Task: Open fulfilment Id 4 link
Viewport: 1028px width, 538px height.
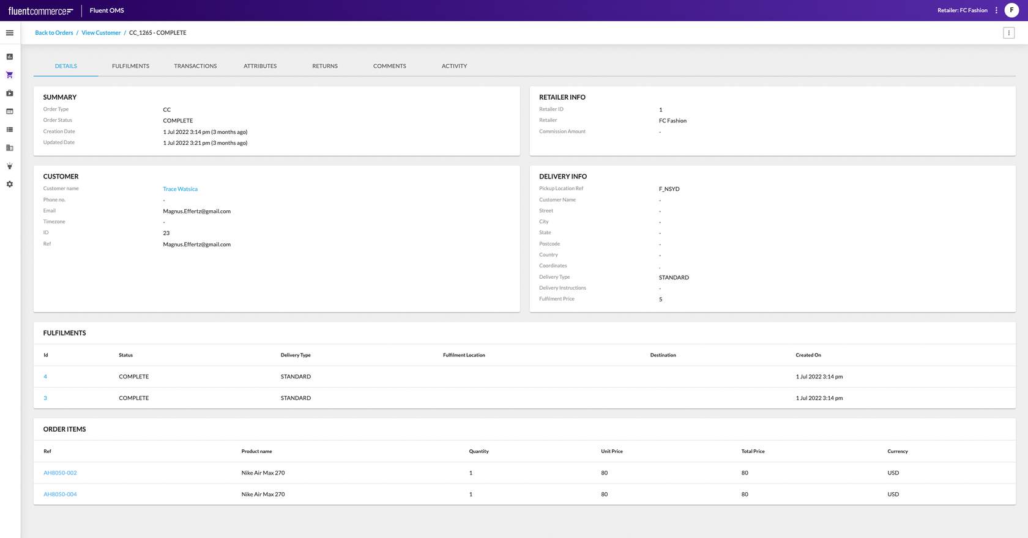Action: coord(45,377)
